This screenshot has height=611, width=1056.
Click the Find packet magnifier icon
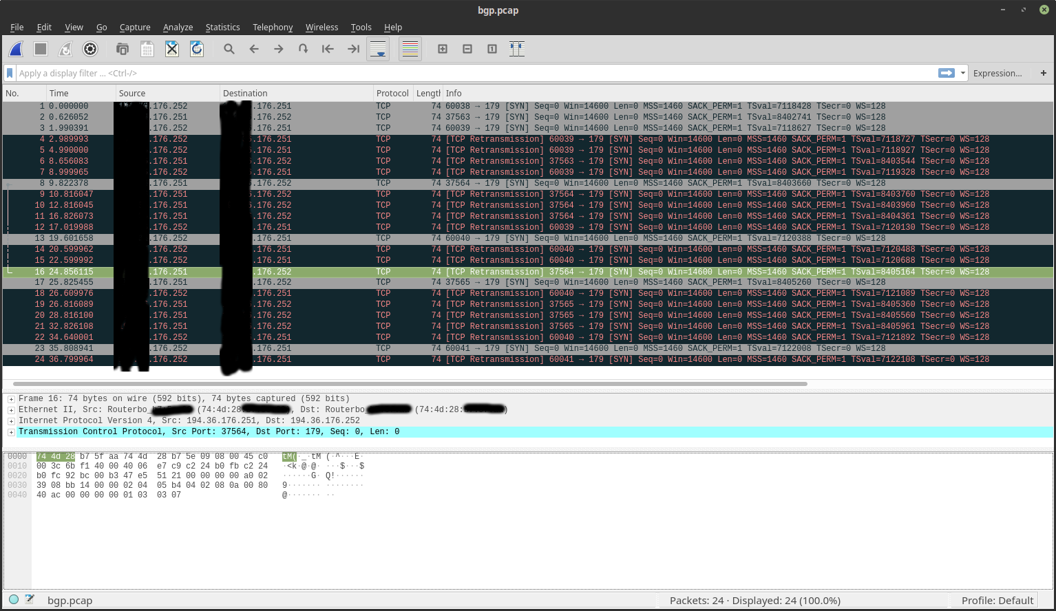pos(229,49)
